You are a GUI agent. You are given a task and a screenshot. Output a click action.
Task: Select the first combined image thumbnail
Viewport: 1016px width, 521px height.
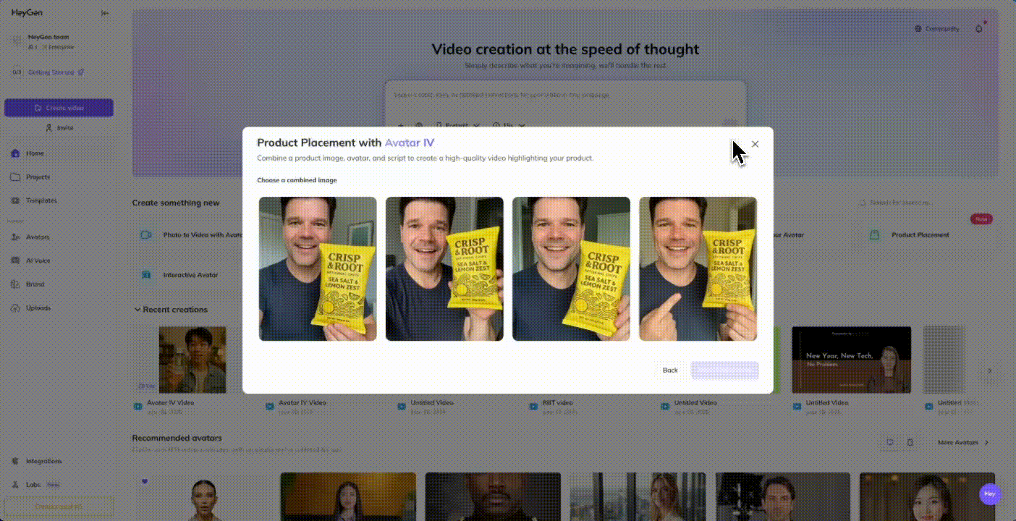318,268
